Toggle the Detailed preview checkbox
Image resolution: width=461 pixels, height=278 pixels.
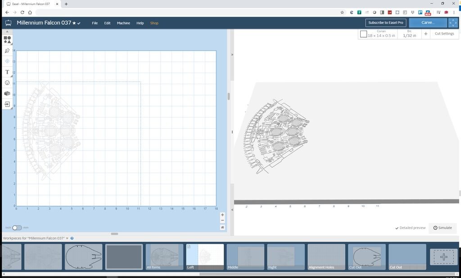[x=410, y=228]
